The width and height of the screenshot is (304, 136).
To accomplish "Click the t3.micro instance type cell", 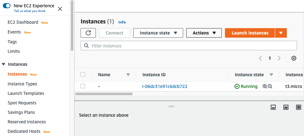I will [x=293, y=86].
